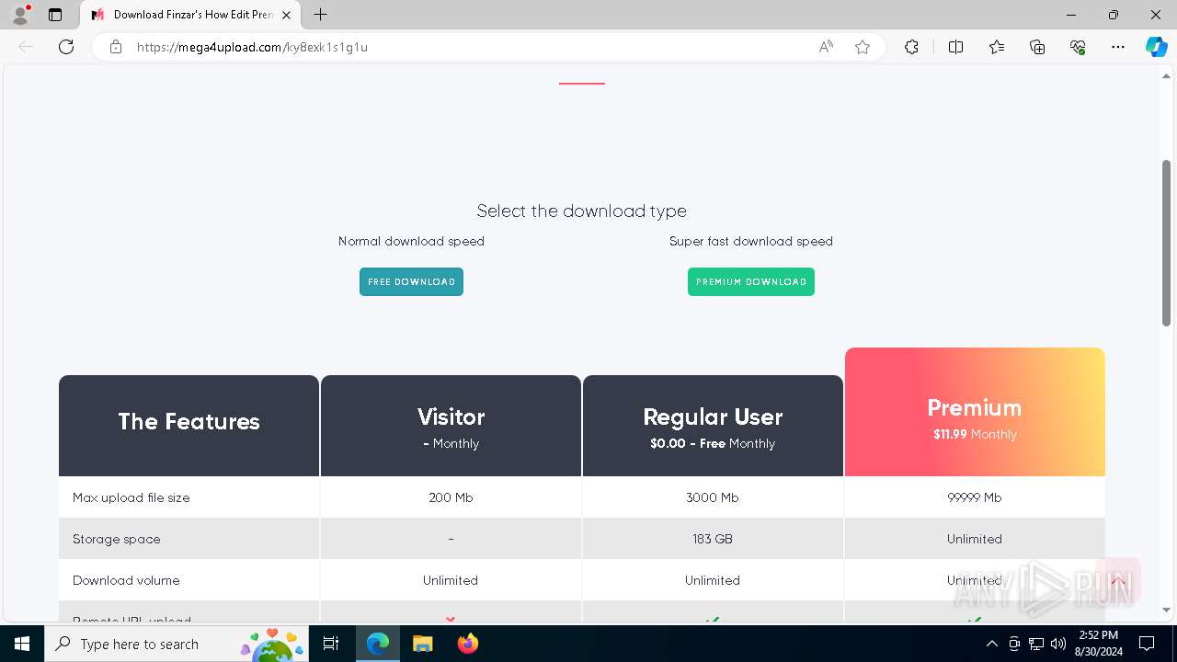
Task: Click the FREE DOWNLOAD button
Action: click(x=411, y=281)
